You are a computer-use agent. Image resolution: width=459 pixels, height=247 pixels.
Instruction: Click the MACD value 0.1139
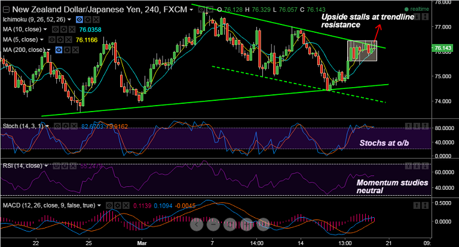[142, 206]
